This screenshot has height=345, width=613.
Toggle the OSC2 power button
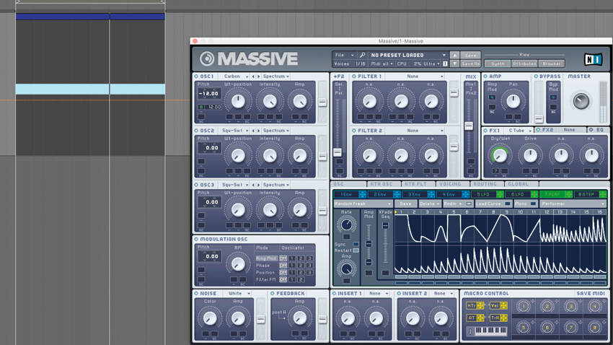[196, 131]
